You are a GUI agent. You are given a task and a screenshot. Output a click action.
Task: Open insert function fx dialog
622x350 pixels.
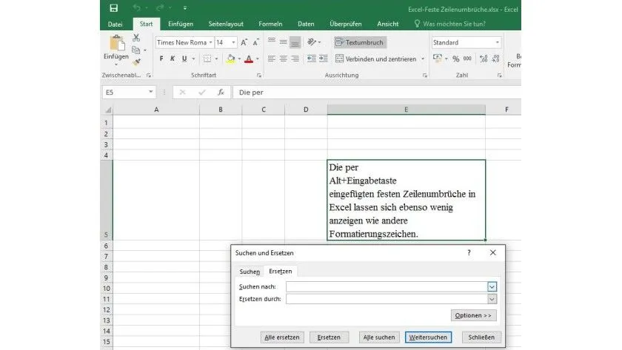pyautogui.click(x=221, y=92)
